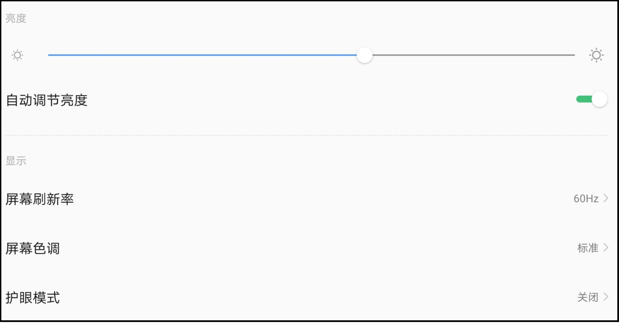Open the 屏幕刷新率 setting
The height and width of the screenshot is (323, 619).
40,199
